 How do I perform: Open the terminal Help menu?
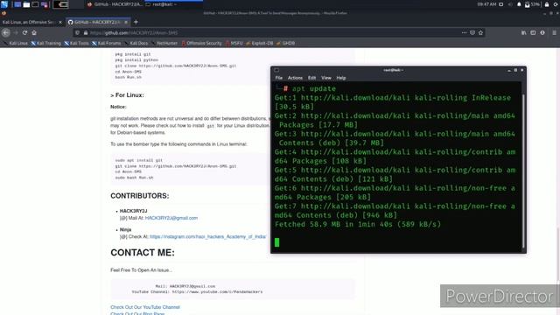pyautogui.click(x=341, y=78)
